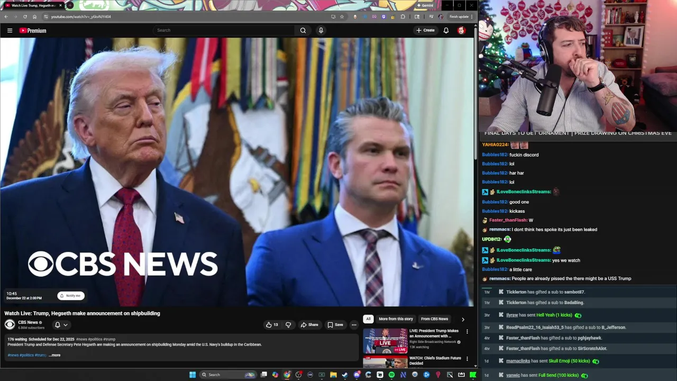The height and width of the screenshot is (381, 677).
Task: Show more filter chips with right chevron
Action: tap(463, 319)
